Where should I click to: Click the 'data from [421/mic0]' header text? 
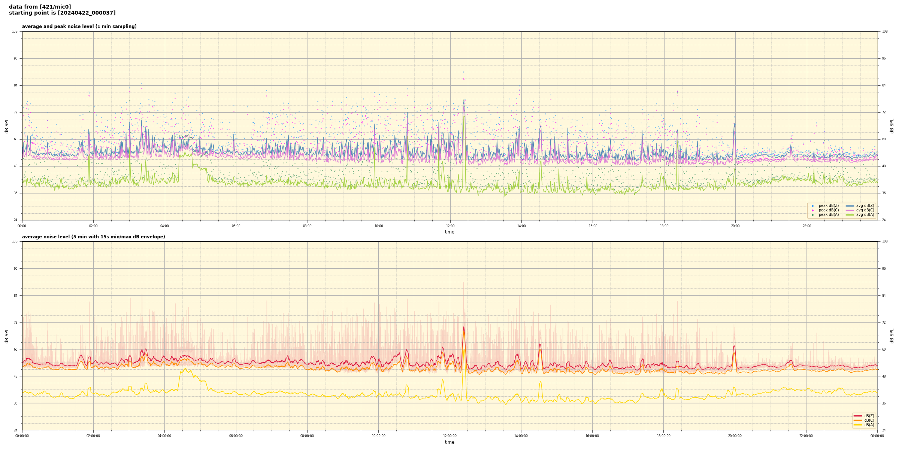click(x=40, y=7)
